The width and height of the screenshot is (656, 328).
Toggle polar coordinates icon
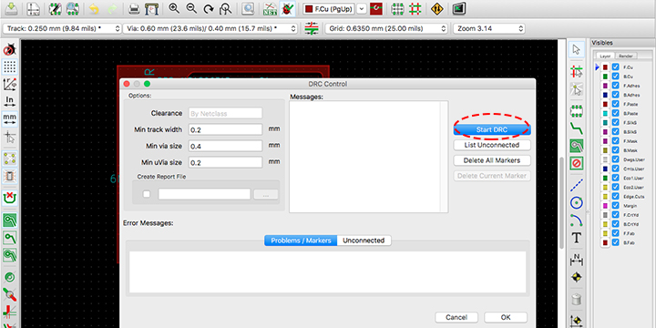(x=9, y=84)
